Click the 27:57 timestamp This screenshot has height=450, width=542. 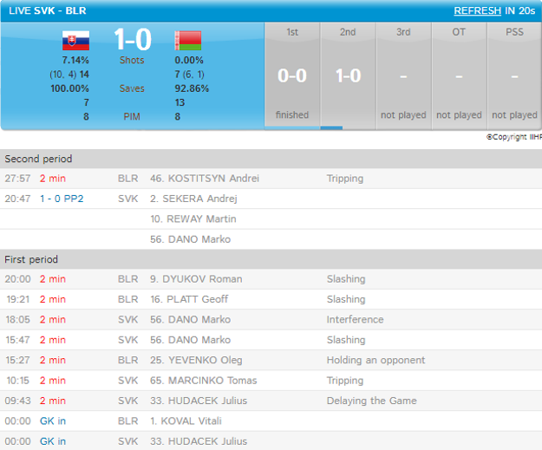[x=17, y=179]
